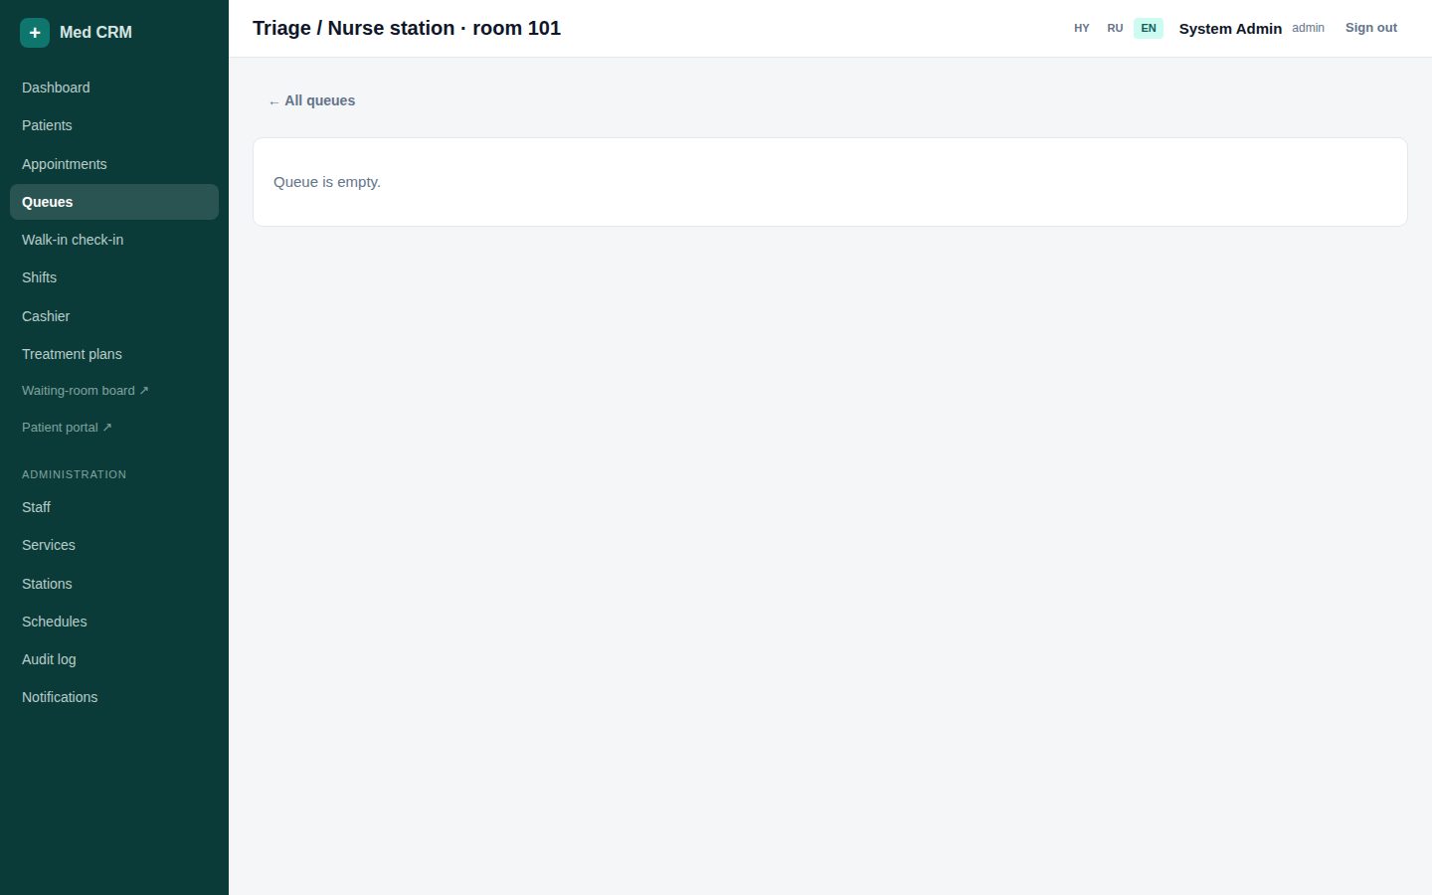Viewport: 1432px width, 895px height.
Task: Click the Med CRM plus logo icon
Action: [x=35, y=33]
